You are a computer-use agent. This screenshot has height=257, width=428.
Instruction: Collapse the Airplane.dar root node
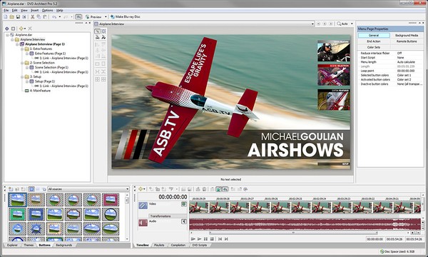[7, 35]
